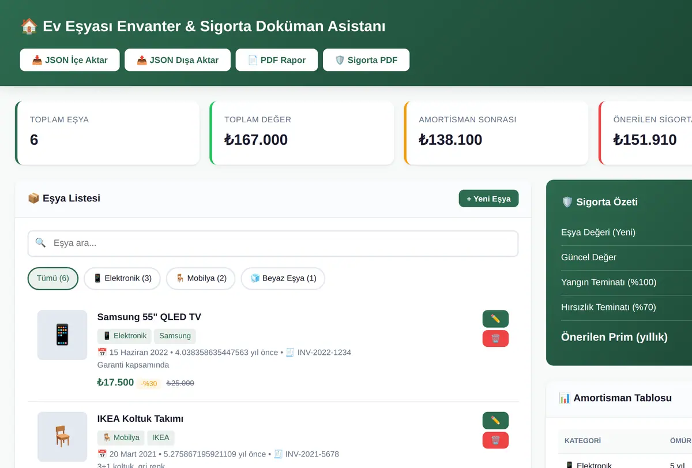692x468 pixels.
Task: Click the Samsung TV phone thumbnail icon
Action: click(62, 335)
